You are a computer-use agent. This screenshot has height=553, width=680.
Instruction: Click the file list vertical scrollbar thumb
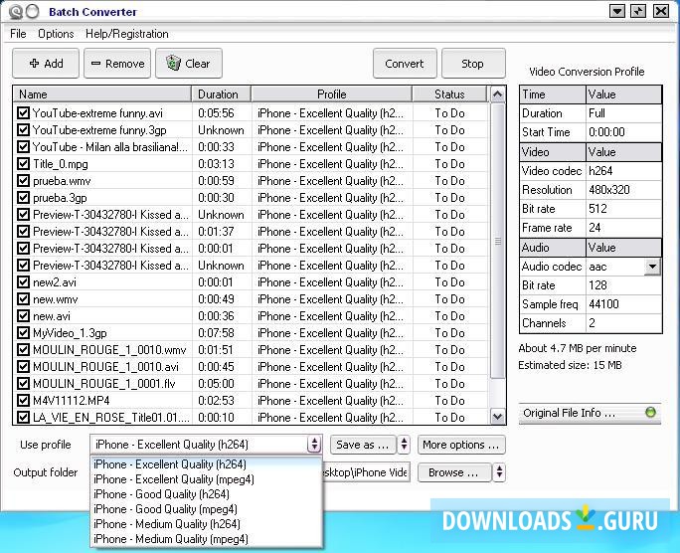[498, 241]
